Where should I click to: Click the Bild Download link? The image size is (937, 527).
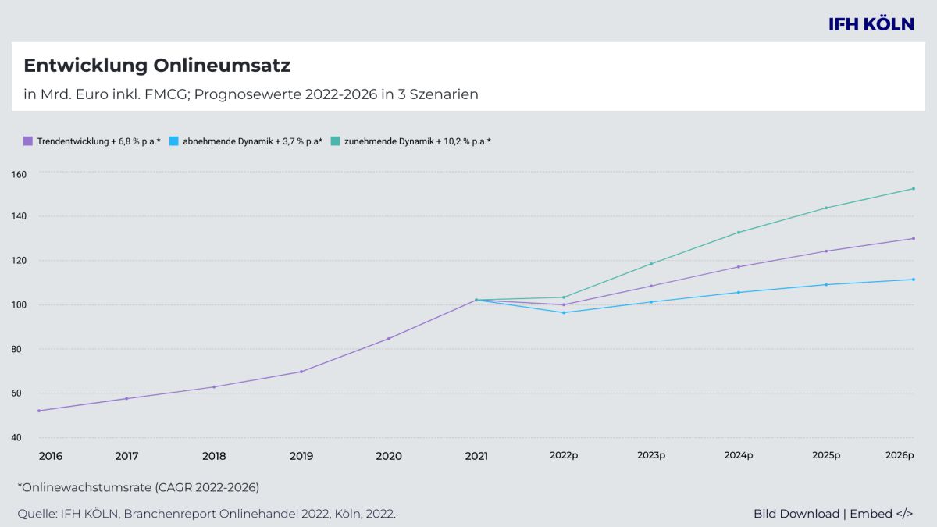click(796, 513)
